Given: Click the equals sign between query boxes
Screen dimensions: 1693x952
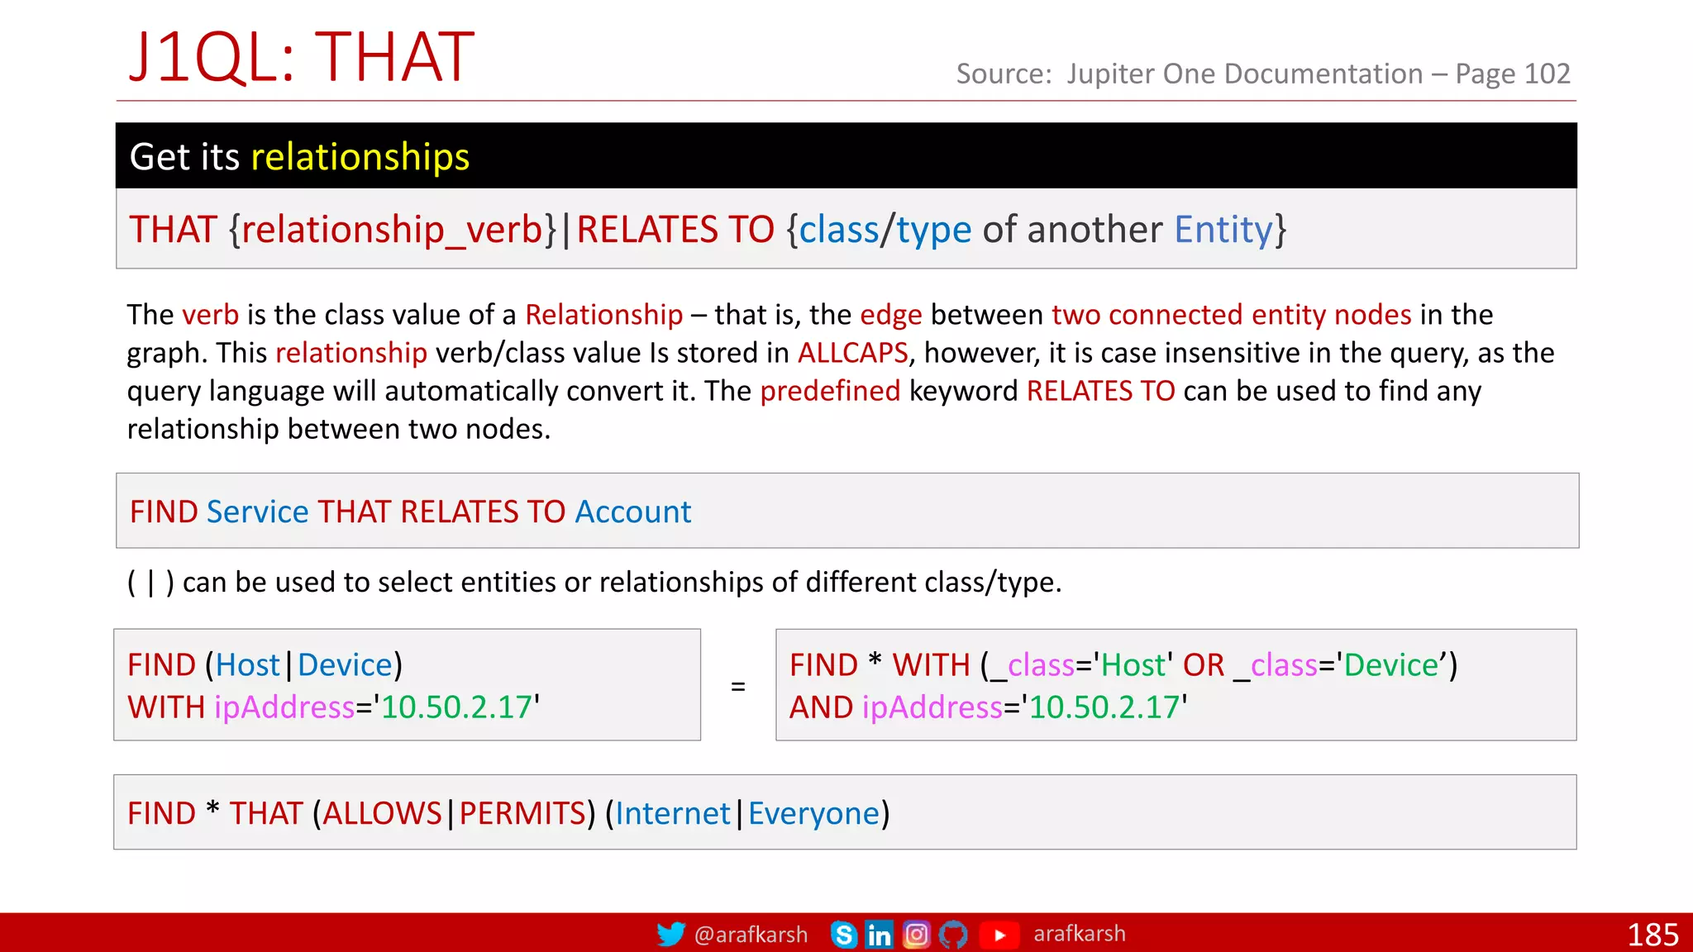Looking at the screenshot, I should (x=738, y=687).
